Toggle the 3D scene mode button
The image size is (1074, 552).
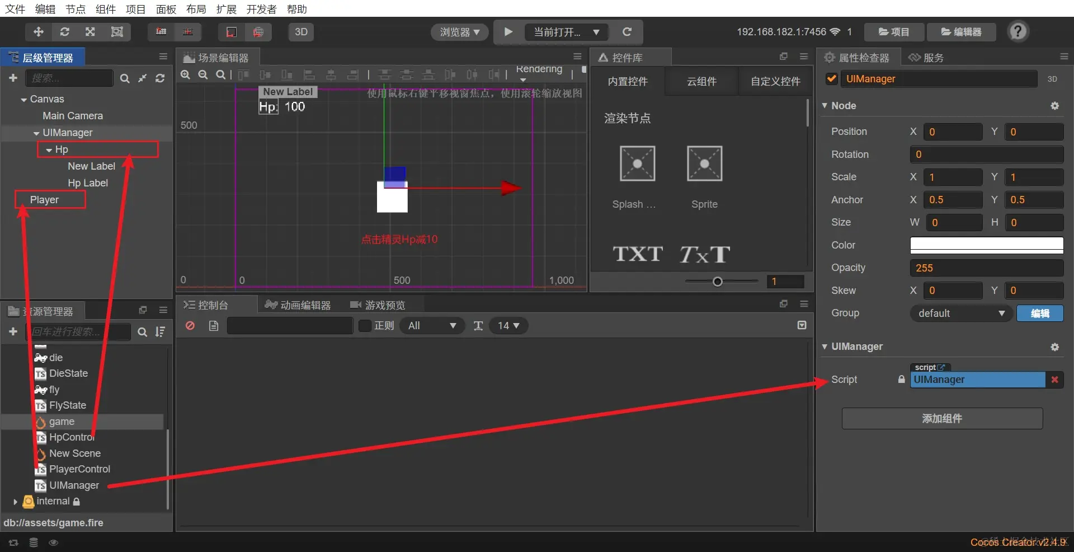pyautogui.click(x=301, y=32)
